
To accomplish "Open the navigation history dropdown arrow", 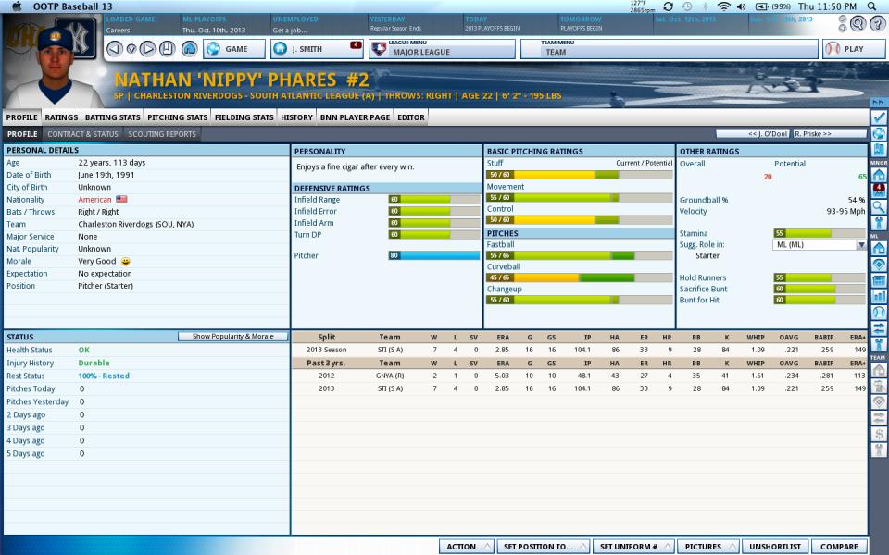I will [x=131, y=49].
